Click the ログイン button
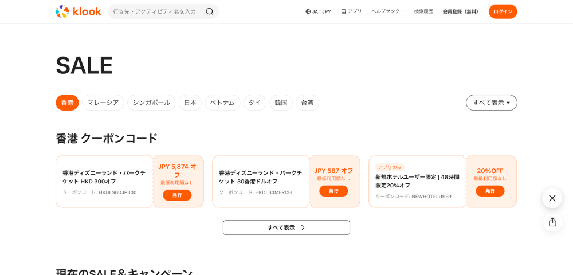The width and height of the screenshot is (573, 275). click(503, 11)
